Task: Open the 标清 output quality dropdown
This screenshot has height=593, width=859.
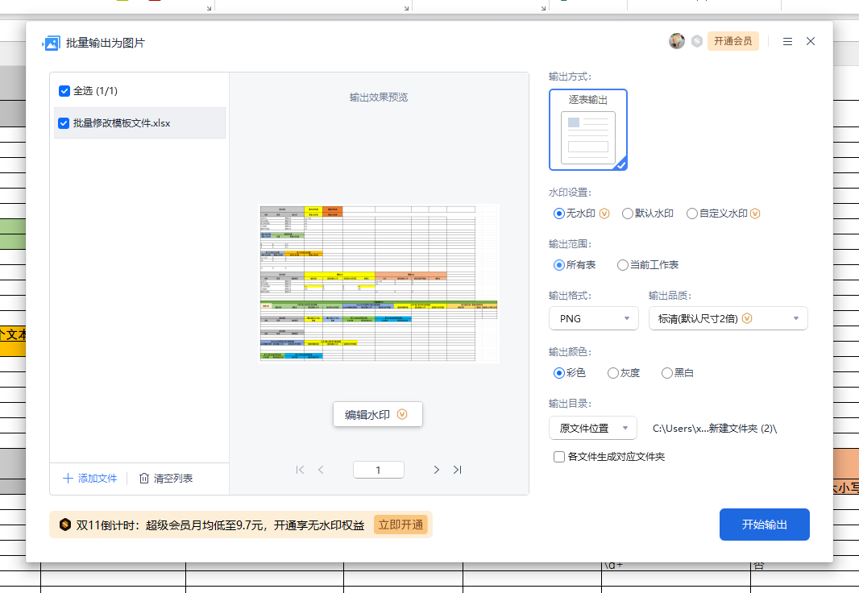Action: pyautogui.click(x=728, y=318)
